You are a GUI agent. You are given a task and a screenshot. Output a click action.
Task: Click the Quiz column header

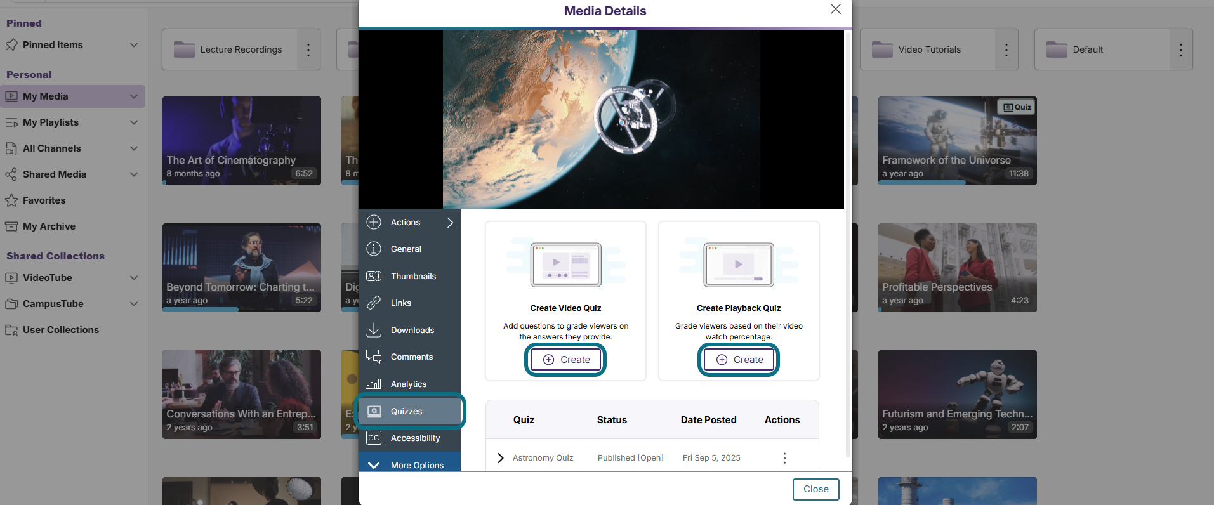pyautogui.click(x=524, y=420)
